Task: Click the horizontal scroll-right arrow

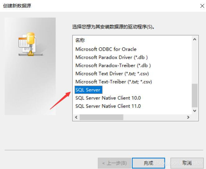Action: (x=188, y=117)
